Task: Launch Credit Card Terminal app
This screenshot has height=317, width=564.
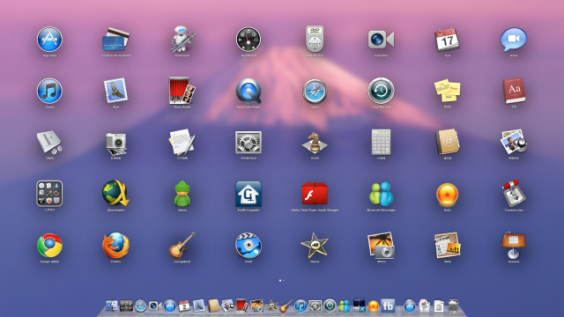Action: [x=115, y=39]
